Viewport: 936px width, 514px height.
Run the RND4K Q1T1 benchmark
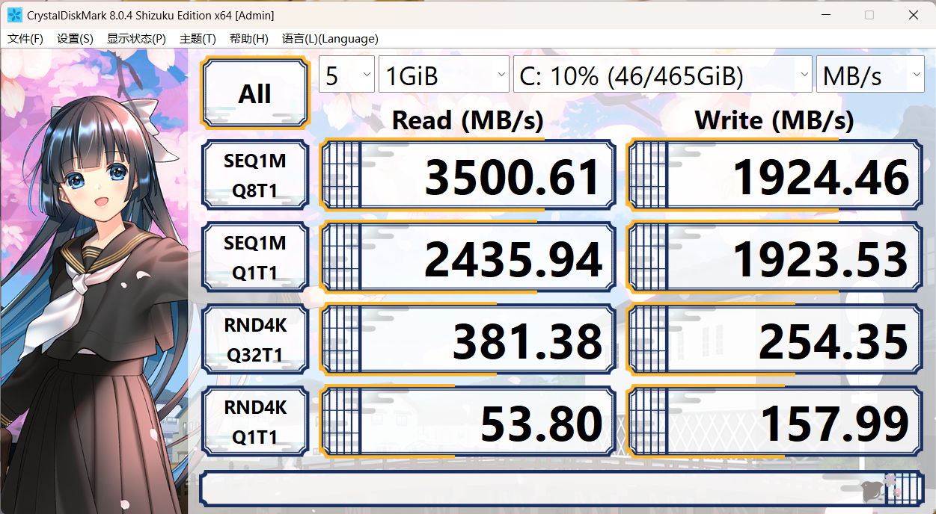[x=254, y=422]
